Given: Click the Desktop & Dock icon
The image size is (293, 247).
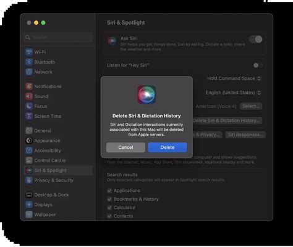Looking at the screenshot, I should tap(29, 195).
